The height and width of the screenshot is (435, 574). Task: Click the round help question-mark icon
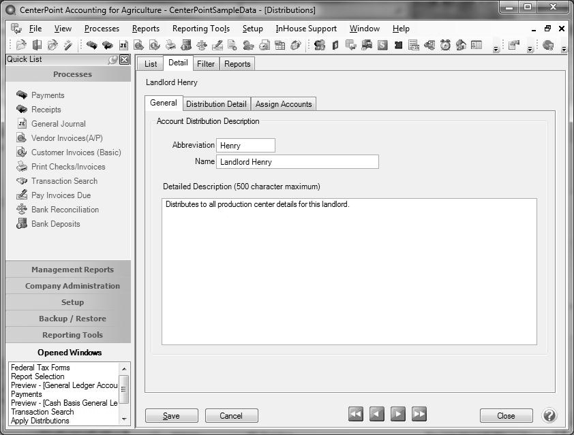(549, 415)
